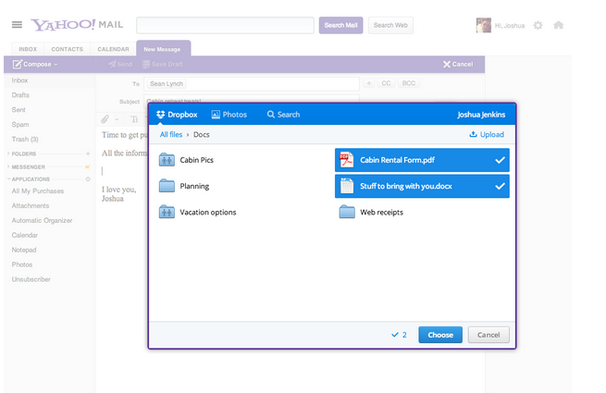Image resolution: width=606 pixels, height=393 pixels.
Task: Click the Joshua Jenkins account name
Action: [x=481, y=115]
